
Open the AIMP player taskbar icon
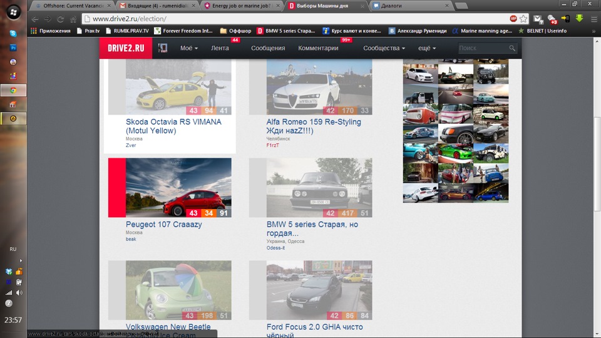click(13, 118)
